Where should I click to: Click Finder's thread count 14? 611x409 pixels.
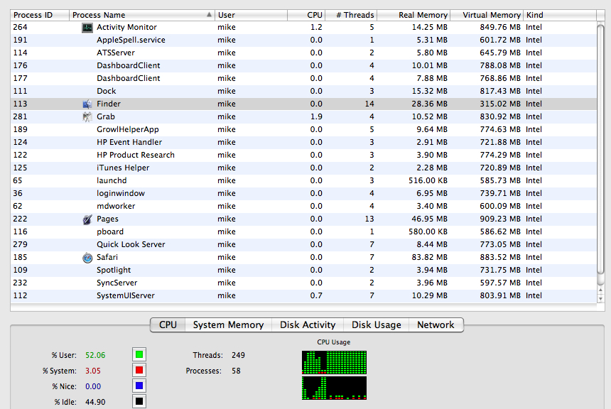point(369,104)
